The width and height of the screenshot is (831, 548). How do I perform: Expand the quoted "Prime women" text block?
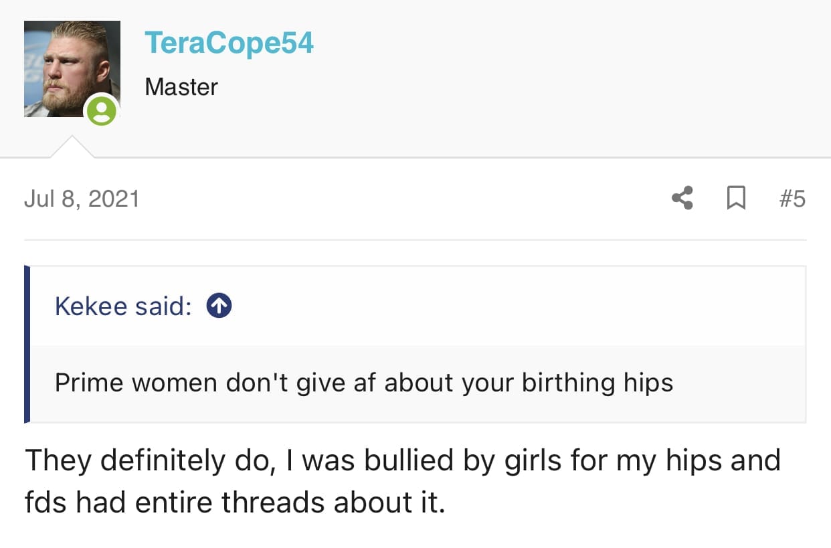click(x=363, y=383)
